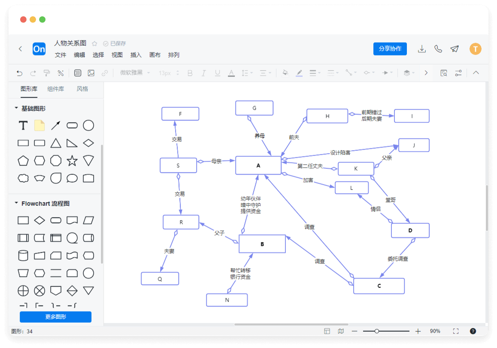Screen dimensions: 497x348
Task: Open the 插入 menu
Action: [x=136, y=55]
